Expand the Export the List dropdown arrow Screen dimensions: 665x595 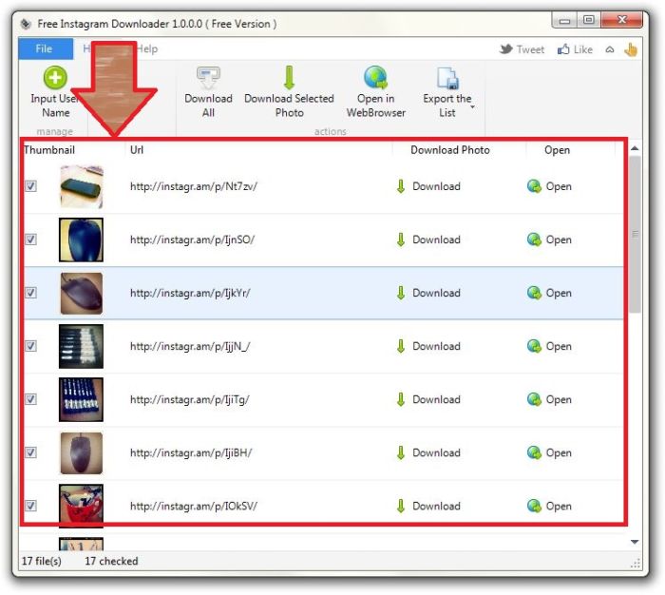tap(472, 107)
